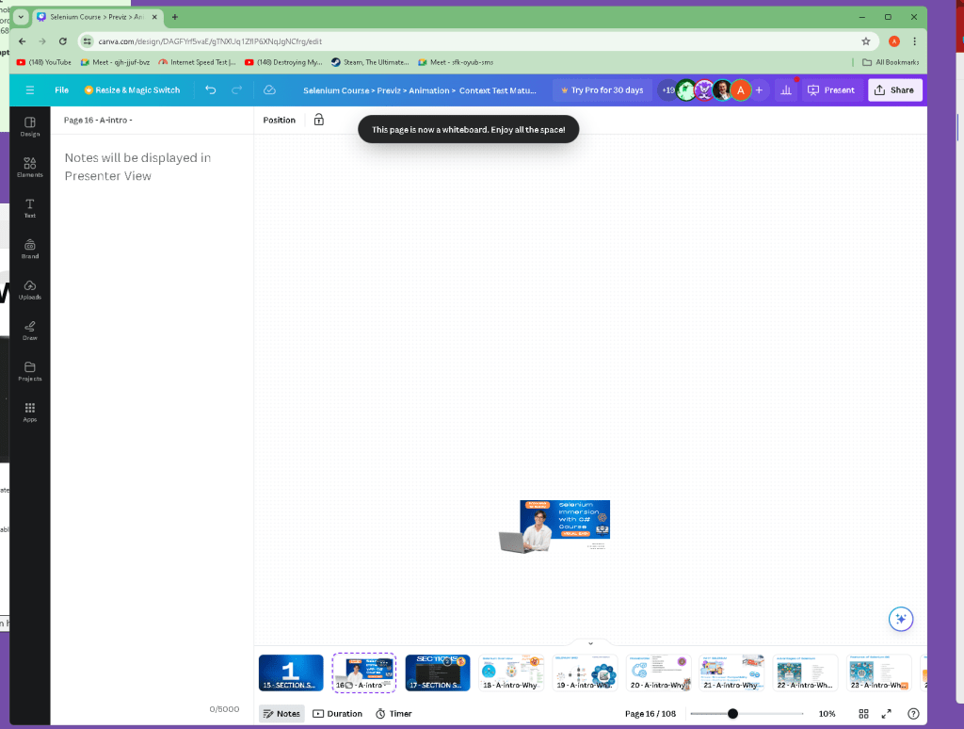Select page 18 A-intro-Why thumbnail
The width and height of the screenshot is (964, 729).
(x=511, y=672)
